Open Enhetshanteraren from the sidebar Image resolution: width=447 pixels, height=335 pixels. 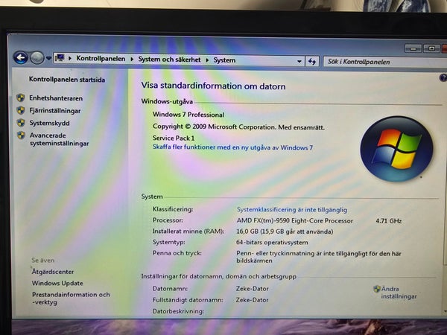[x=56, y=98]
